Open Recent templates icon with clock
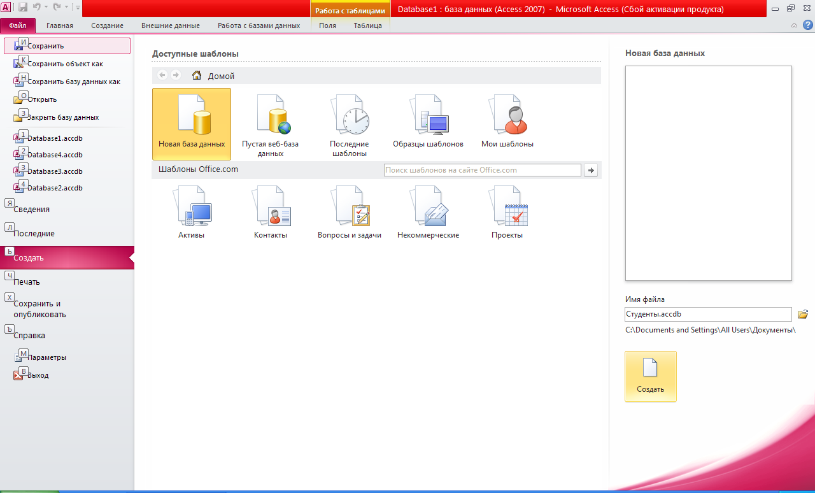Screen dimensions: 815x493 [349, 126]
